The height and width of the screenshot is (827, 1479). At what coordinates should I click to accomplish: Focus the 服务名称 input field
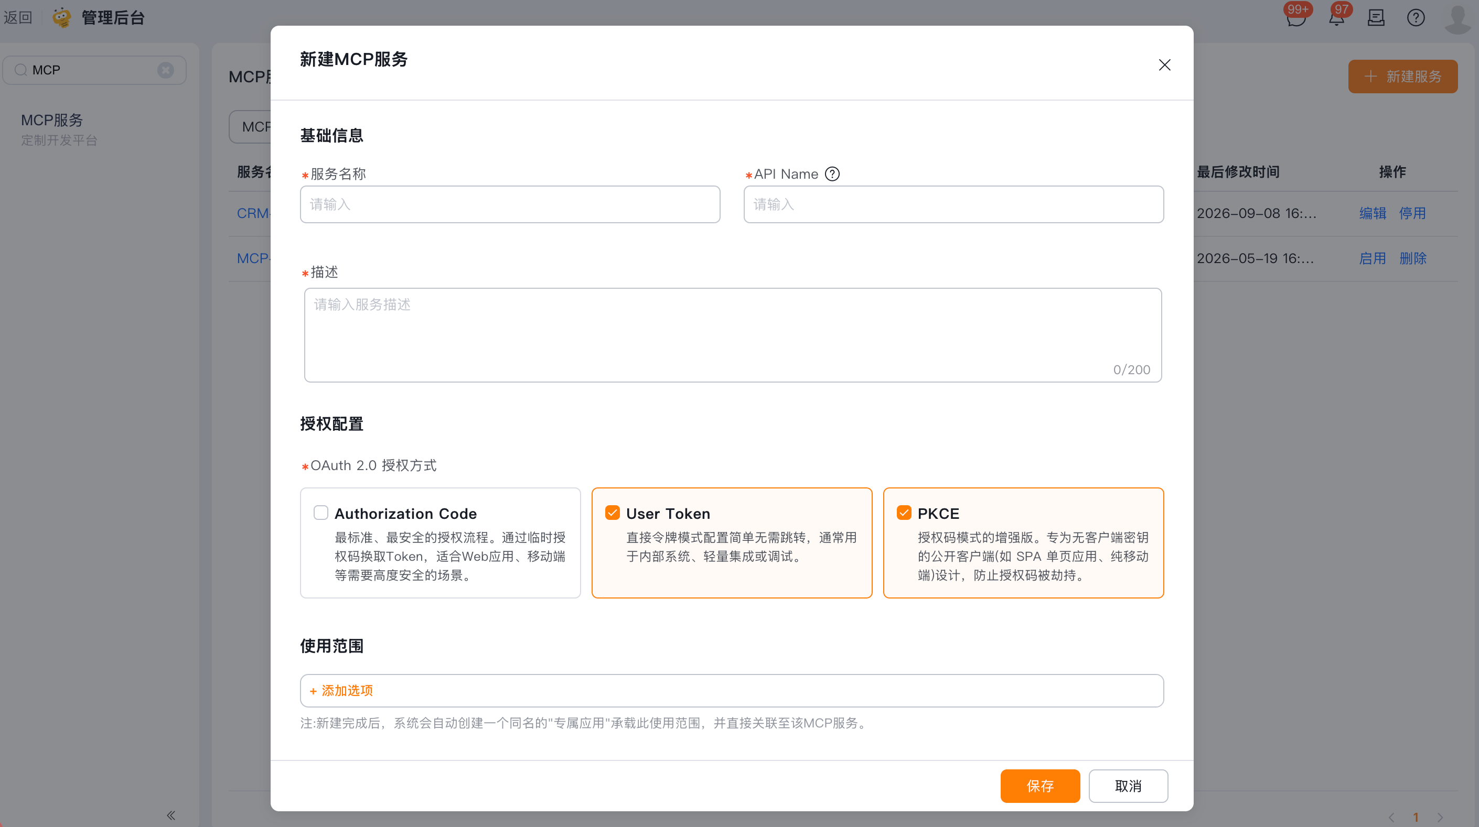[510, 204]
